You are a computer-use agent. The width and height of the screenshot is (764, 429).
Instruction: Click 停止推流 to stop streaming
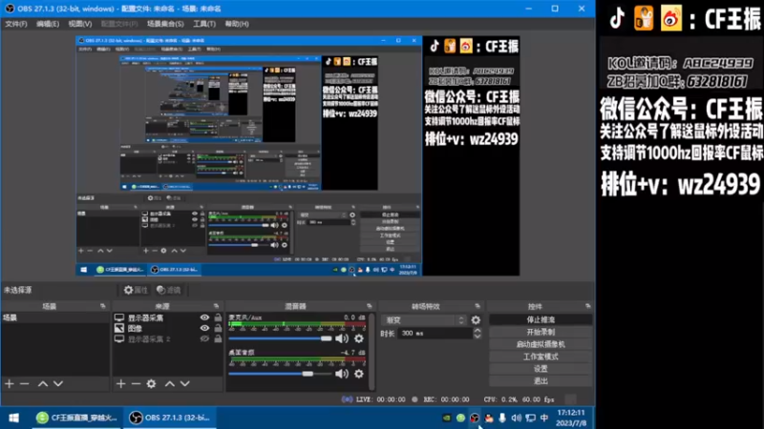[x=541, y=319]
